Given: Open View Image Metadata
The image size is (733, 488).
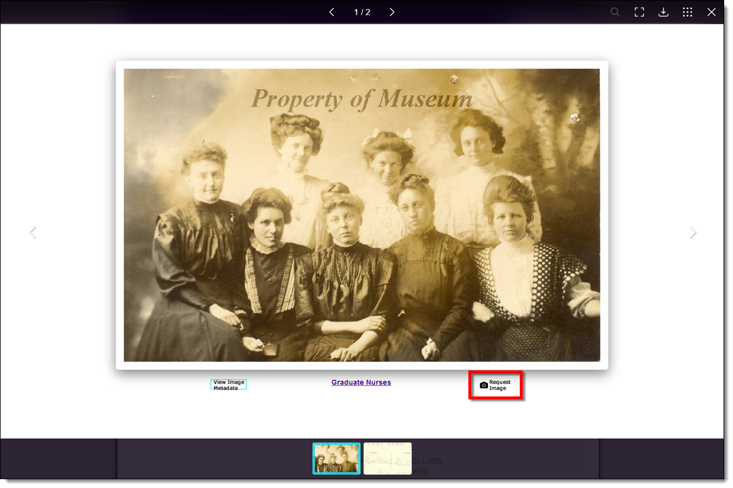Looking at the screenshot, I should 229,385.
